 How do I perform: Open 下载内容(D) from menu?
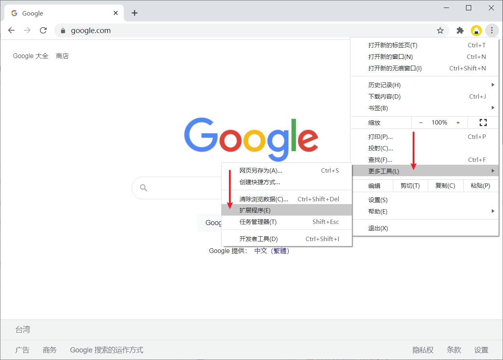[x=425, y=97]
